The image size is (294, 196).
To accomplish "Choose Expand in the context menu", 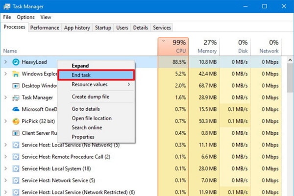I will click(x=96, y=66).
